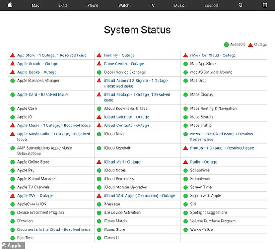
Task: Open the Mac menu item
Action: click(x=35, y=5)
